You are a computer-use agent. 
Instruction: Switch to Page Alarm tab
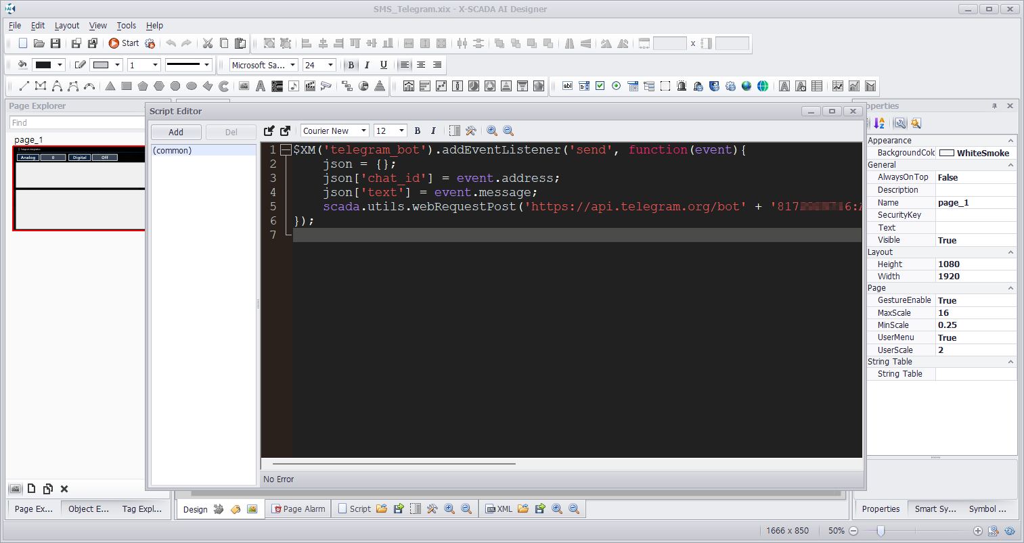point(298,509)
